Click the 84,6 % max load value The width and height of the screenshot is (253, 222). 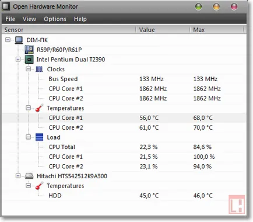pyautogui.click(x=202, y=147)
